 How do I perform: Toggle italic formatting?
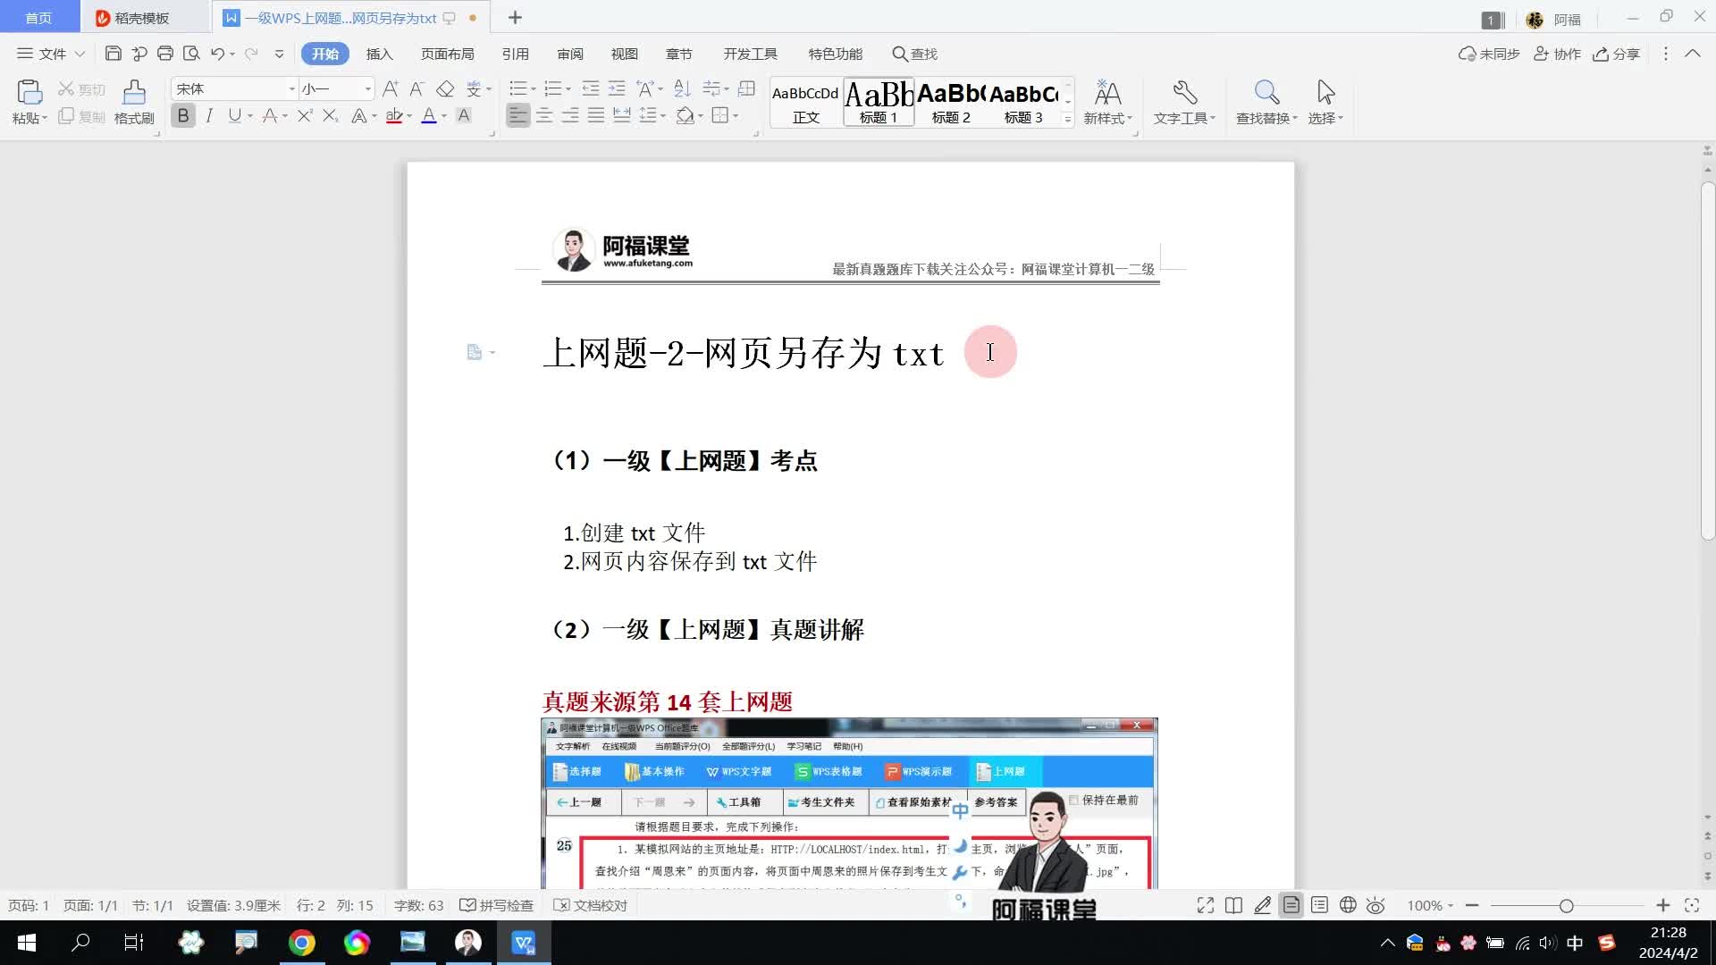tap(209, 116)
